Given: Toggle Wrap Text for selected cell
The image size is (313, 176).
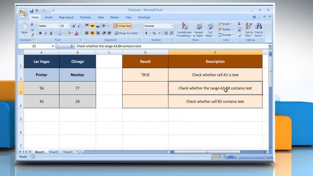Looking at the screenshot, I should click(122, 26).
